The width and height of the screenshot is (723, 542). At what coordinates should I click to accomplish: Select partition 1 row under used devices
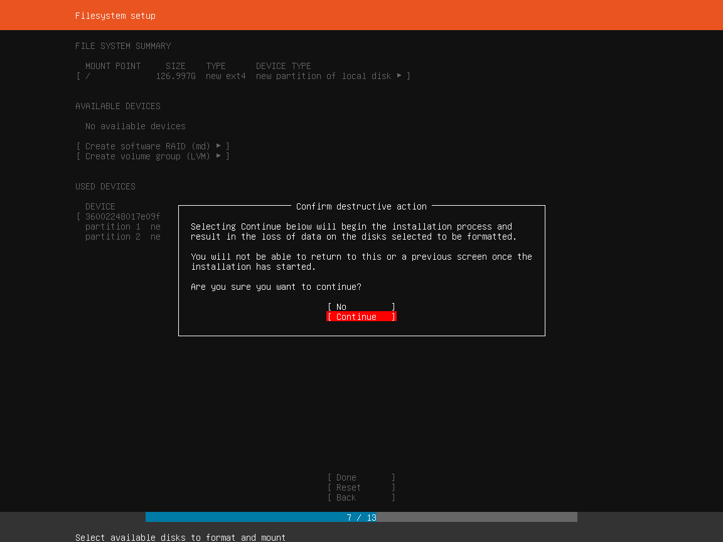click(x=122, y=226)
